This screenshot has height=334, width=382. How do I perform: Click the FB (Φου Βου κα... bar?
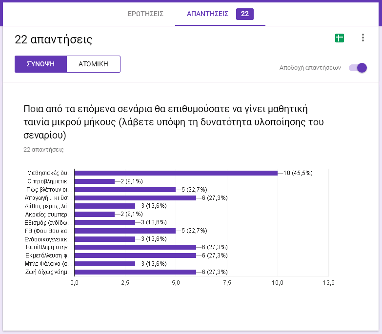(125, 231)
